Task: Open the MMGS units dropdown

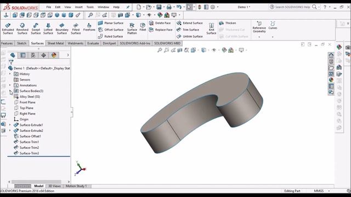Action: coord(329,191)
